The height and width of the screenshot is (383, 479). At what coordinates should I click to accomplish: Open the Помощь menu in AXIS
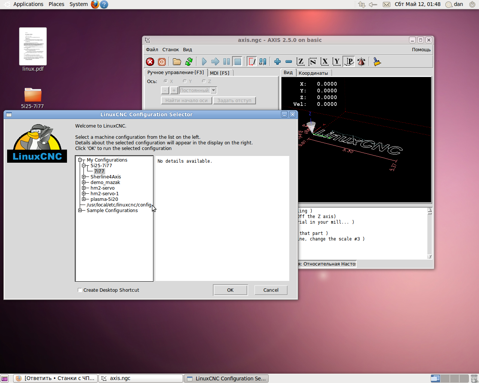tap(421, 50)
